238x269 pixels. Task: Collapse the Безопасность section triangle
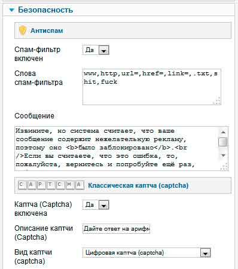[12, 10]
